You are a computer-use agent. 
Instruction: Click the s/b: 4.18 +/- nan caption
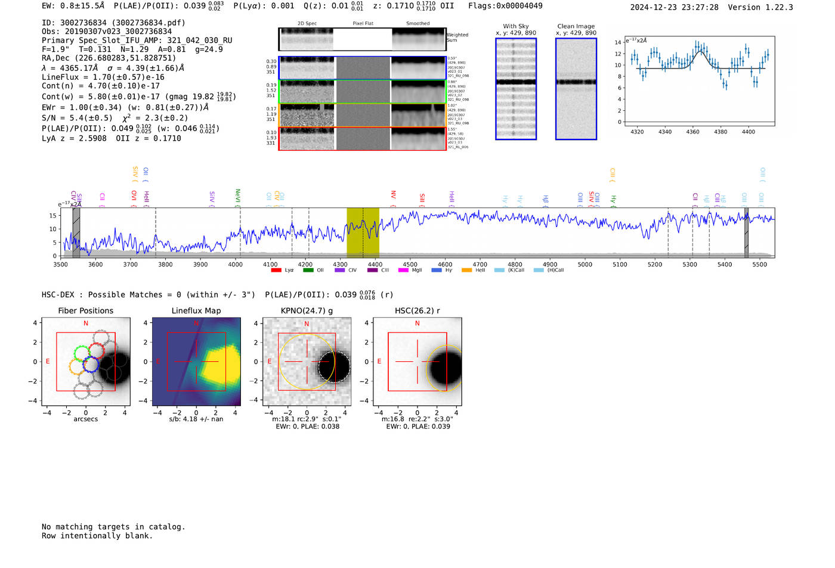(x=196, y=419)
